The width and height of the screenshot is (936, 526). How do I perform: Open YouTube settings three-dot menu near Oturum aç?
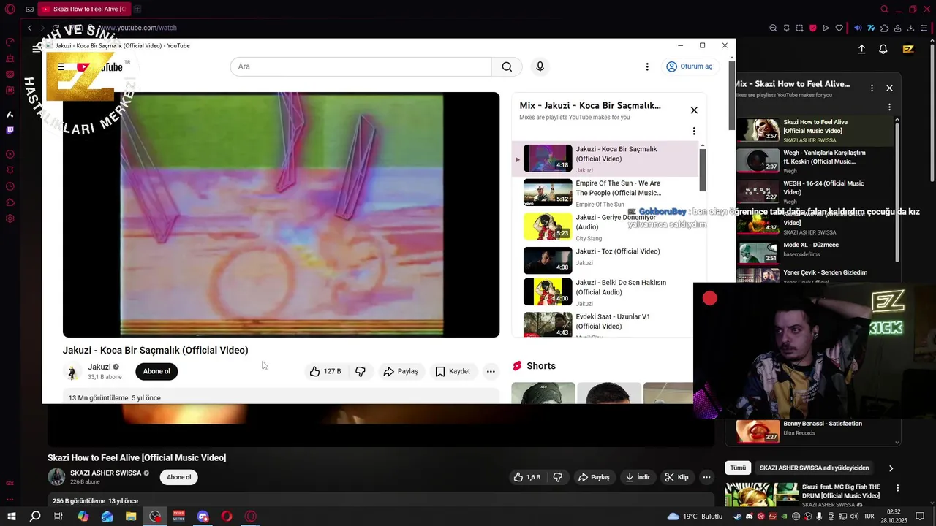coord(647,66)
